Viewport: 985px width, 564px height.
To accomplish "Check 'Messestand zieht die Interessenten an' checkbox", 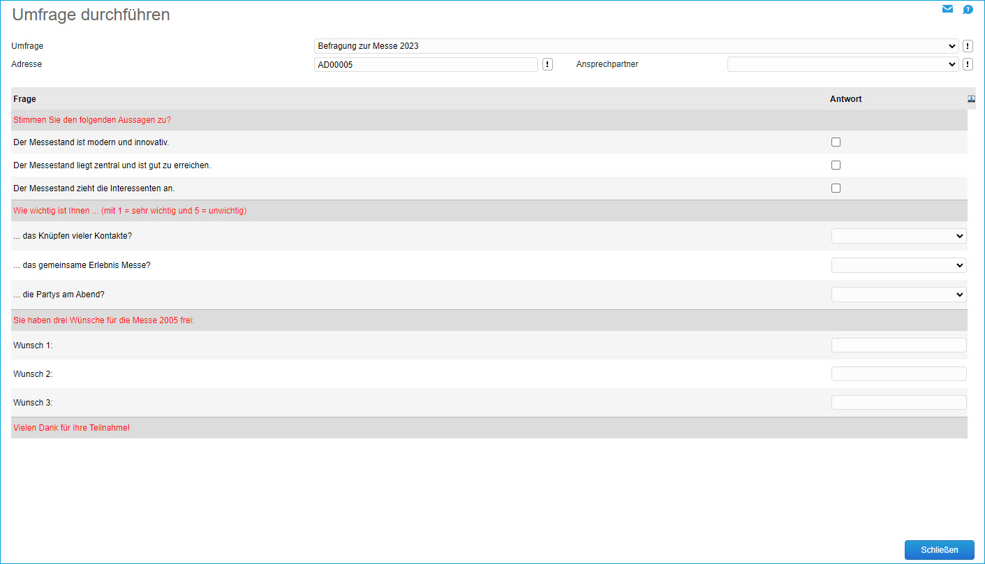I will (x=836, y=188).
